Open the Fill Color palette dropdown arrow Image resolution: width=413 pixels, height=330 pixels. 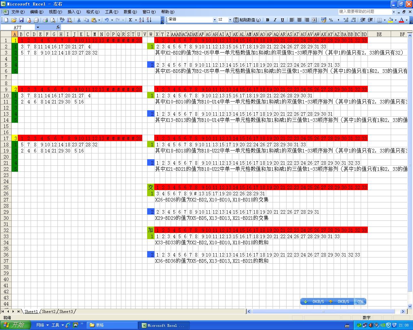[396, 20]
